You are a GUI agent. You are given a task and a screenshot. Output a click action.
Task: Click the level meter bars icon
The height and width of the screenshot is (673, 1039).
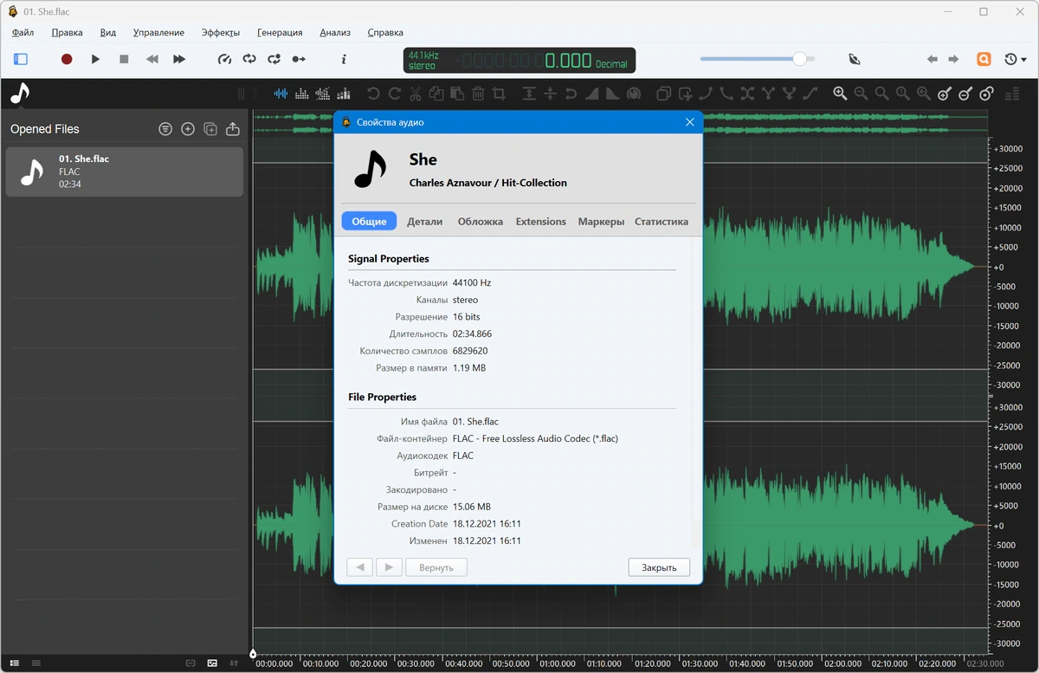(1011, 94)
